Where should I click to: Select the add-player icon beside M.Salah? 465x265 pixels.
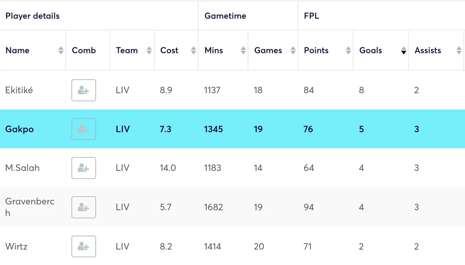pyautogui.click(x=83, y=168)
